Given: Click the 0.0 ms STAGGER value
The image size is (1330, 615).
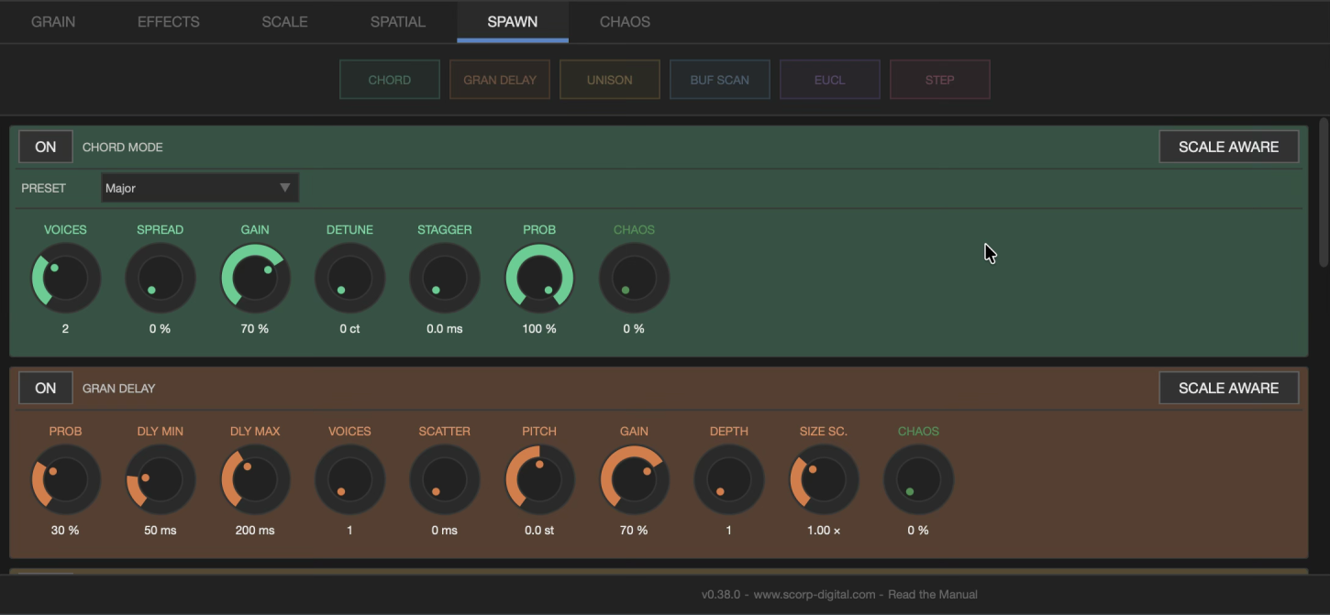Looking at the screenshot, I should [x=445, y=328].
